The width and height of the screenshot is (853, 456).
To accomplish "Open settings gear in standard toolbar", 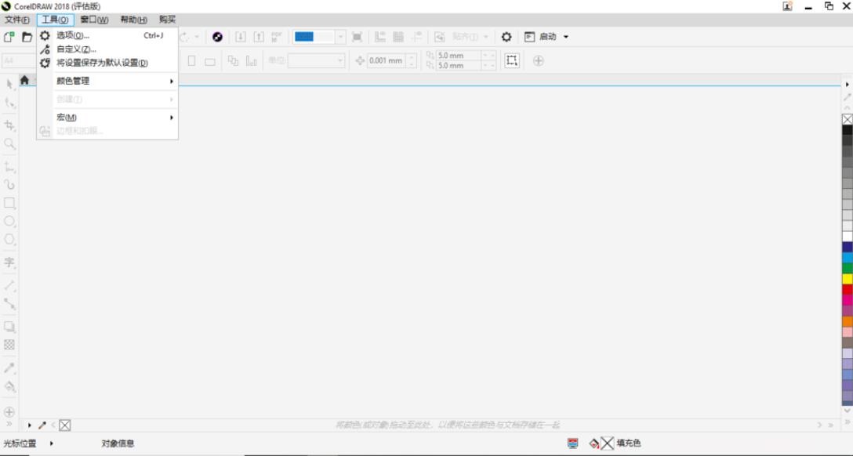I will click(506, 37).
